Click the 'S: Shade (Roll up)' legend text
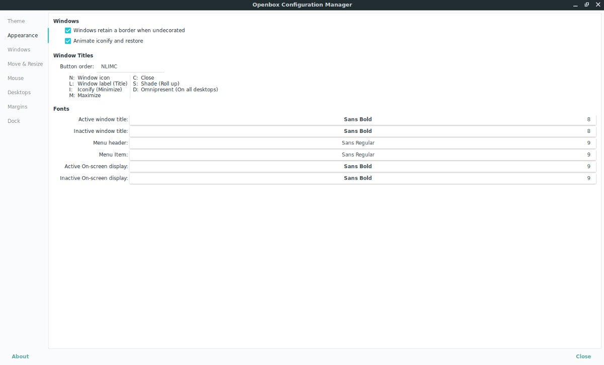The height and width of the screenshot is (365, 604). tap(156, 84)
